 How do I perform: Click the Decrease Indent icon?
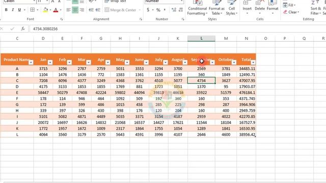(91, 10)
